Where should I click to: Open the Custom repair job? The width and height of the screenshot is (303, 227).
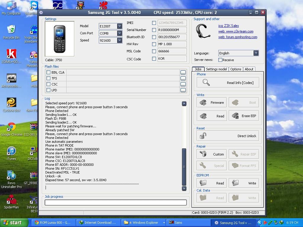click(212, 154)
